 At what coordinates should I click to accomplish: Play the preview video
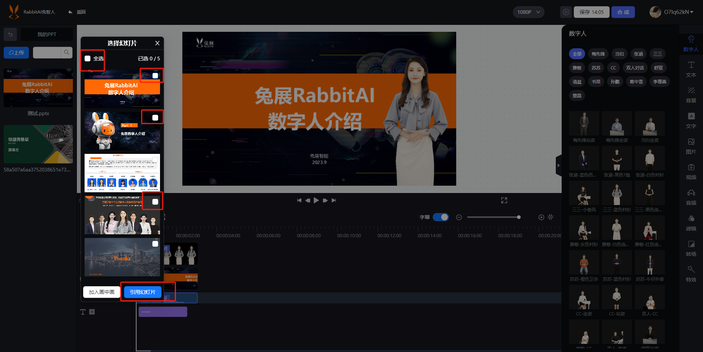click(316, 200)
